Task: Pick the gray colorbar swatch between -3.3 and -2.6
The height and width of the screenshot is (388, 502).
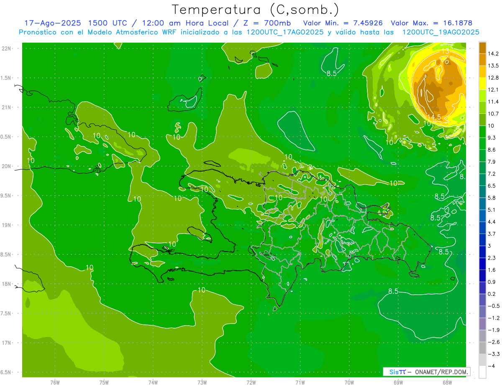Action: pyautogui.click(x=483, y=348)
